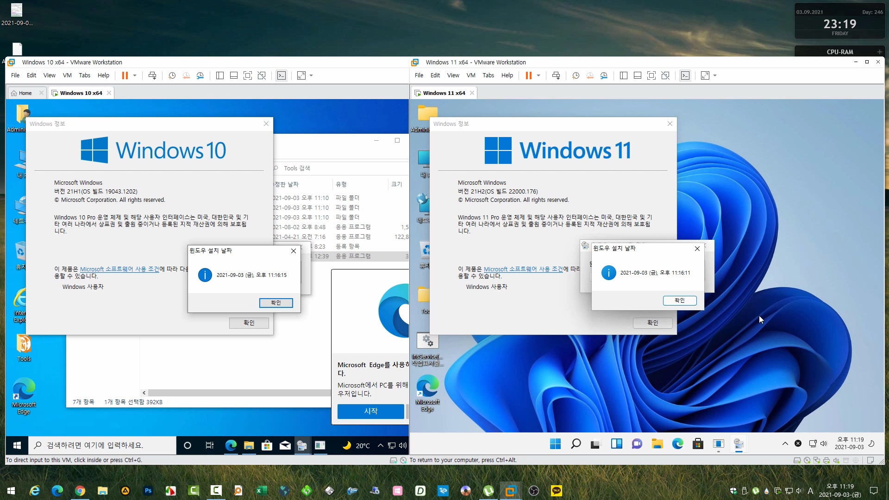889x500 pixels.
Task: Click Send Ctrl+Alt+Del icon in Windows 10 VMware toolbar
Action: [152, 75]
